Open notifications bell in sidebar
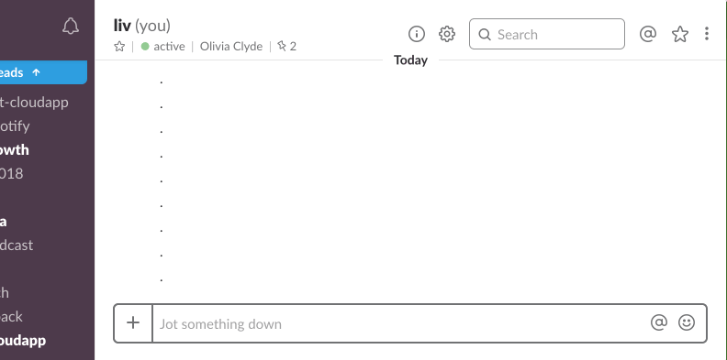This screenshot has width=727, height=360. click(x=71, y=27)
